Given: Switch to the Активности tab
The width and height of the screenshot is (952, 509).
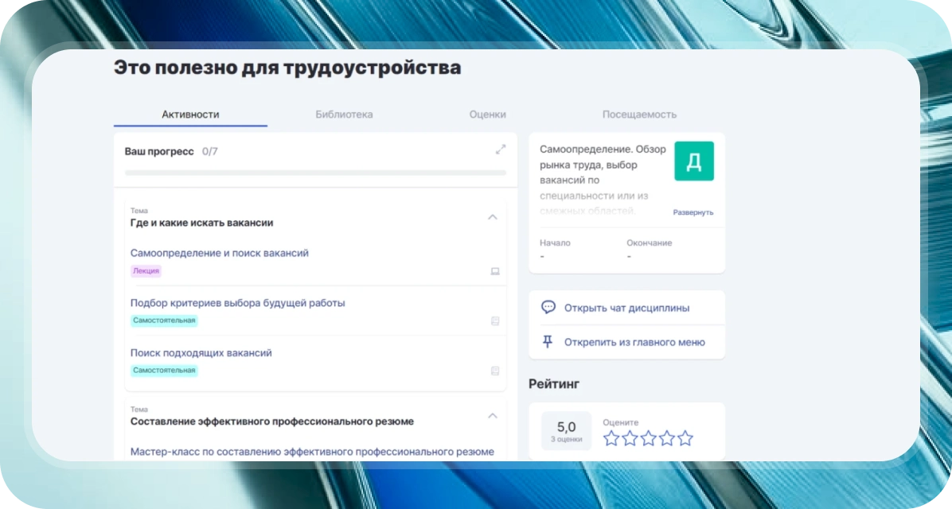Looking at the screenshot, I should click(x=191, y=115).
